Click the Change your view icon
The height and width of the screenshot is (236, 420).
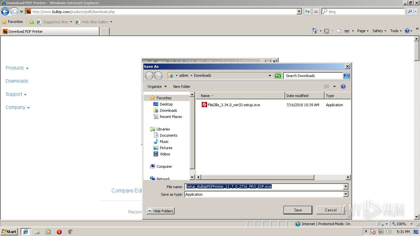pyautogui.click(x=326, y=87)
